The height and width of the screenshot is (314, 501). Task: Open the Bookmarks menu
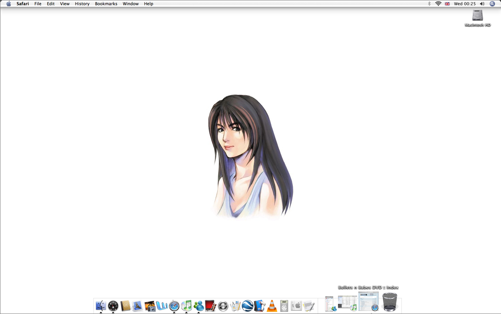106,4
